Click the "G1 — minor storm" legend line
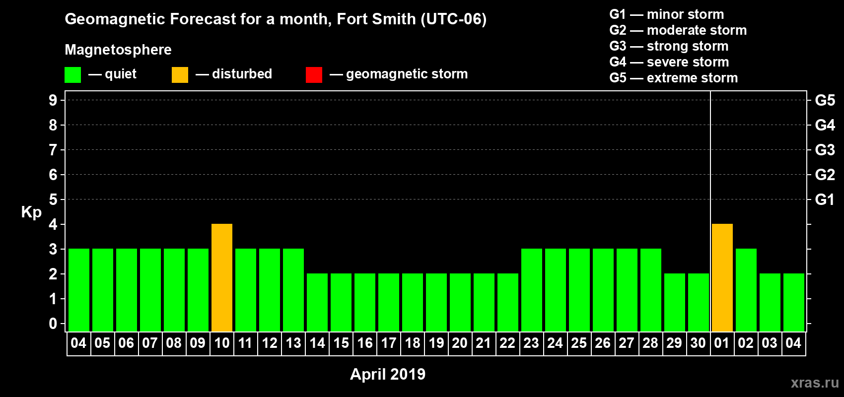 coord(667,14)
